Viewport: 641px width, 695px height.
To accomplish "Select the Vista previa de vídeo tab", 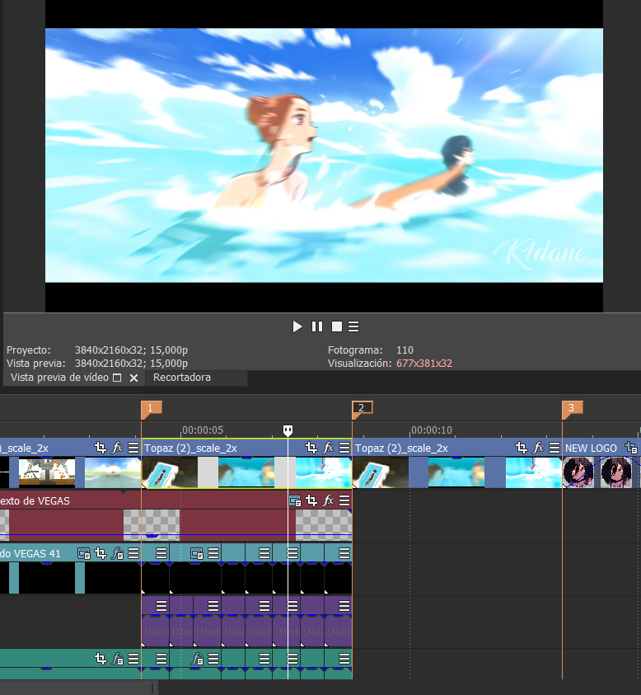I will 59,378.
